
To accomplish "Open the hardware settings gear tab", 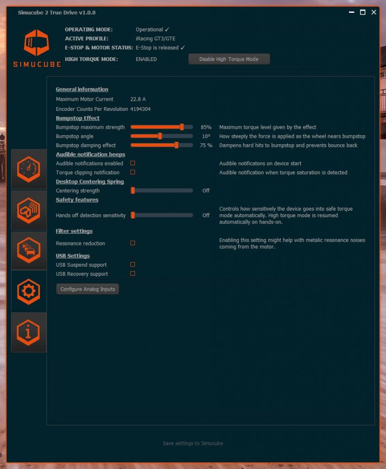I will [x=29, y=291].
